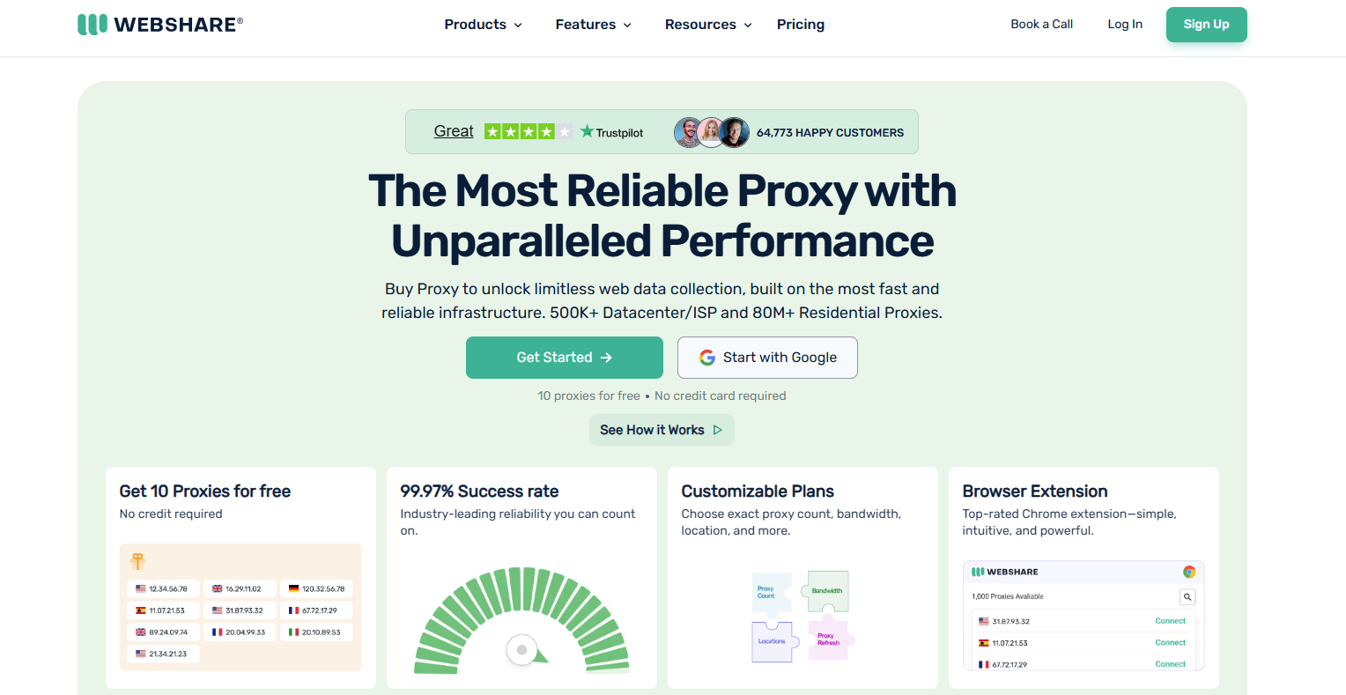
Task: Click the Google logo icon
Action: tap(706, 358)
